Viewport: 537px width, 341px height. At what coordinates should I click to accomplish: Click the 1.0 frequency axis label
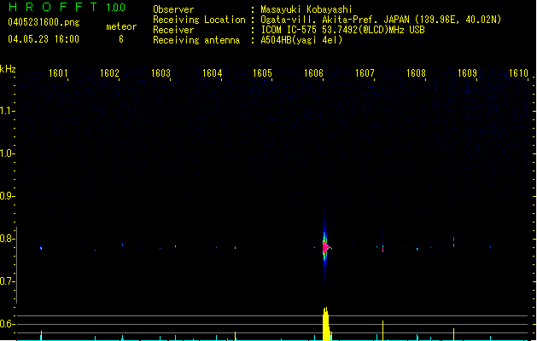click(8, 153)
